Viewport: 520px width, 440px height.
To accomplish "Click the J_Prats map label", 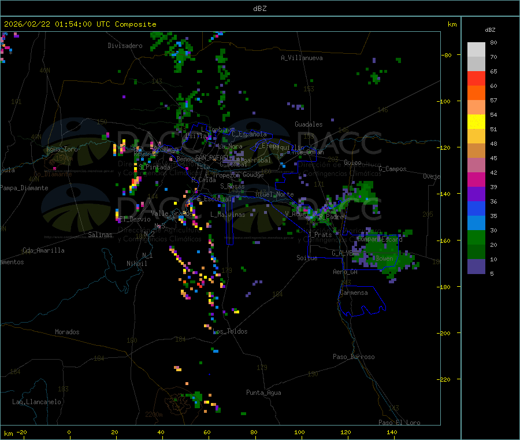I will (320, 235).
